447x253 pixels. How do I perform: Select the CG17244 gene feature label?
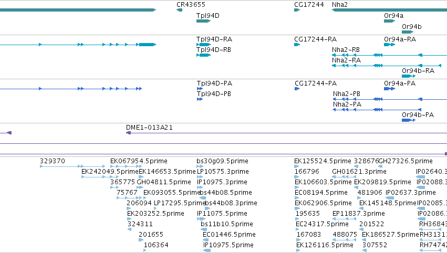(x=309, y=5)
